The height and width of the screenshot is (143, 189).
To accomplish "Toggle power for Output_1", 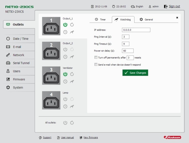I will 65,25.
